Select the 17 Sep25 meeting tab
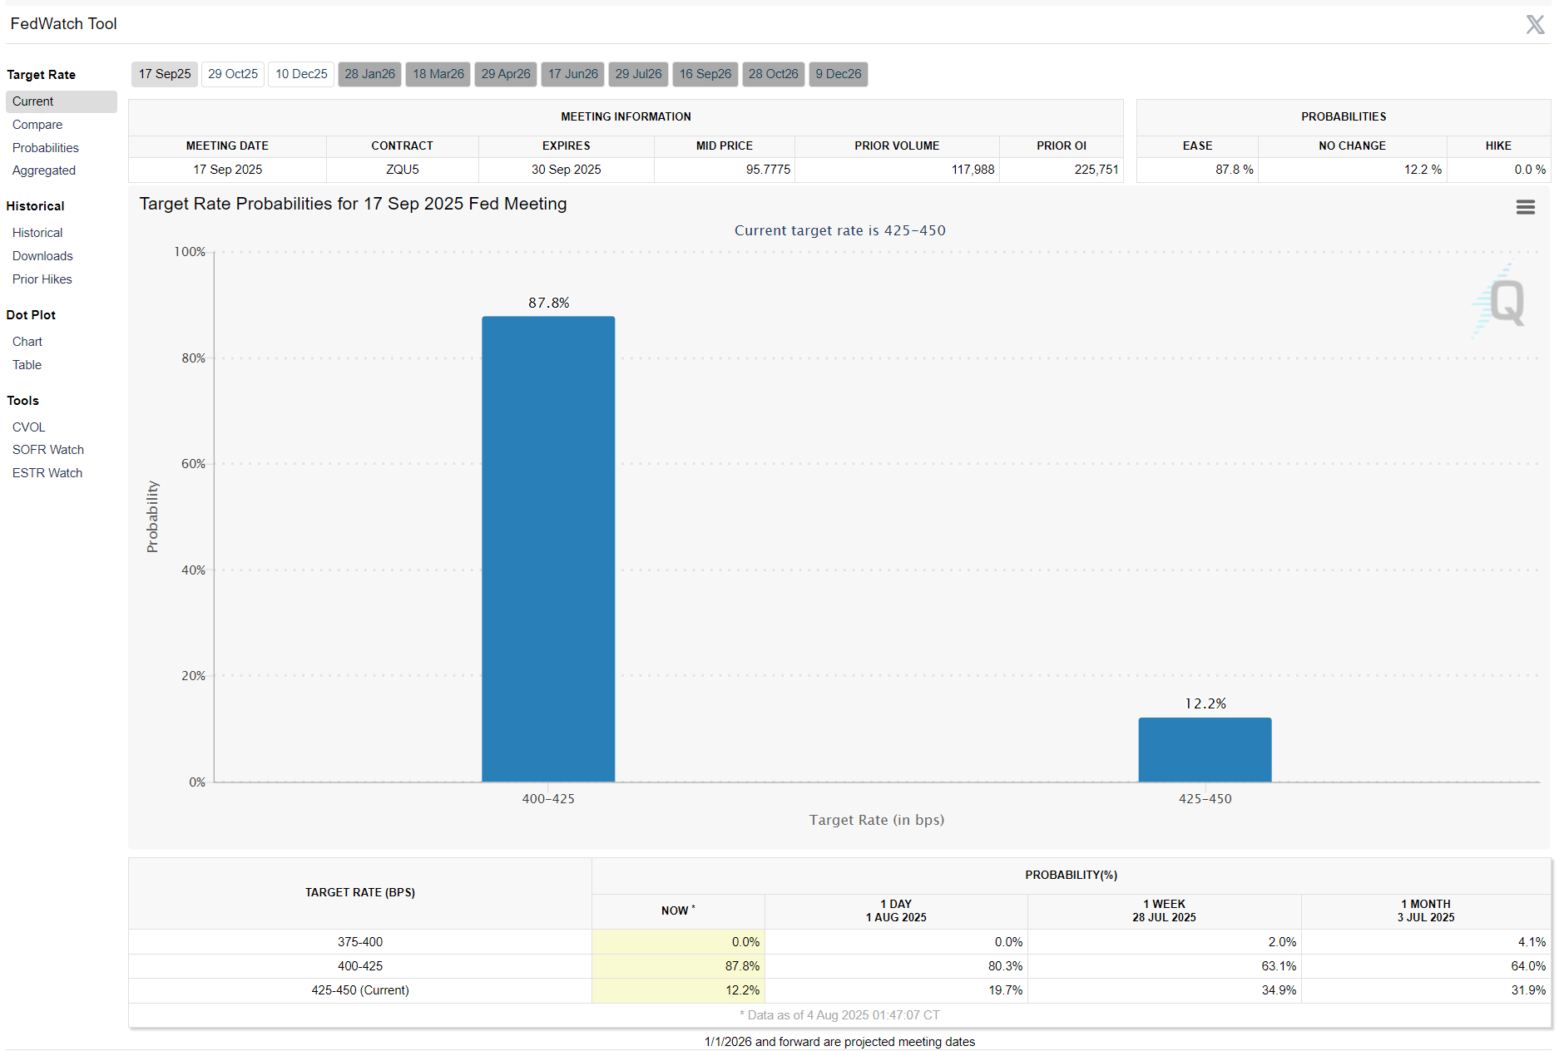Image resolution: width=1559 pixels, height=1051 pixels. [x=165, y=74]
